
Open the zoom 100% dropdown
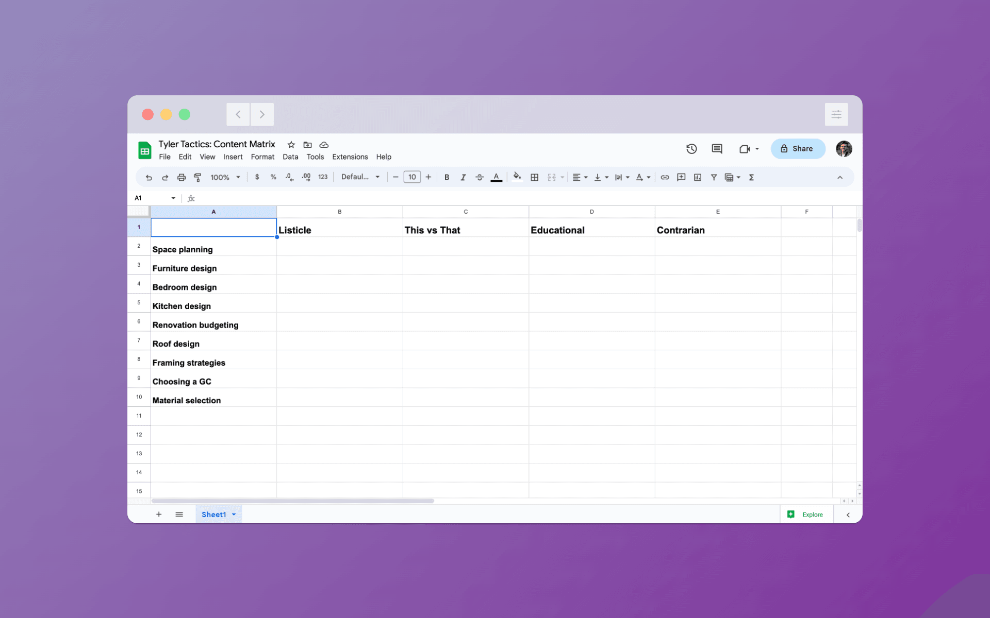point(225,177)
